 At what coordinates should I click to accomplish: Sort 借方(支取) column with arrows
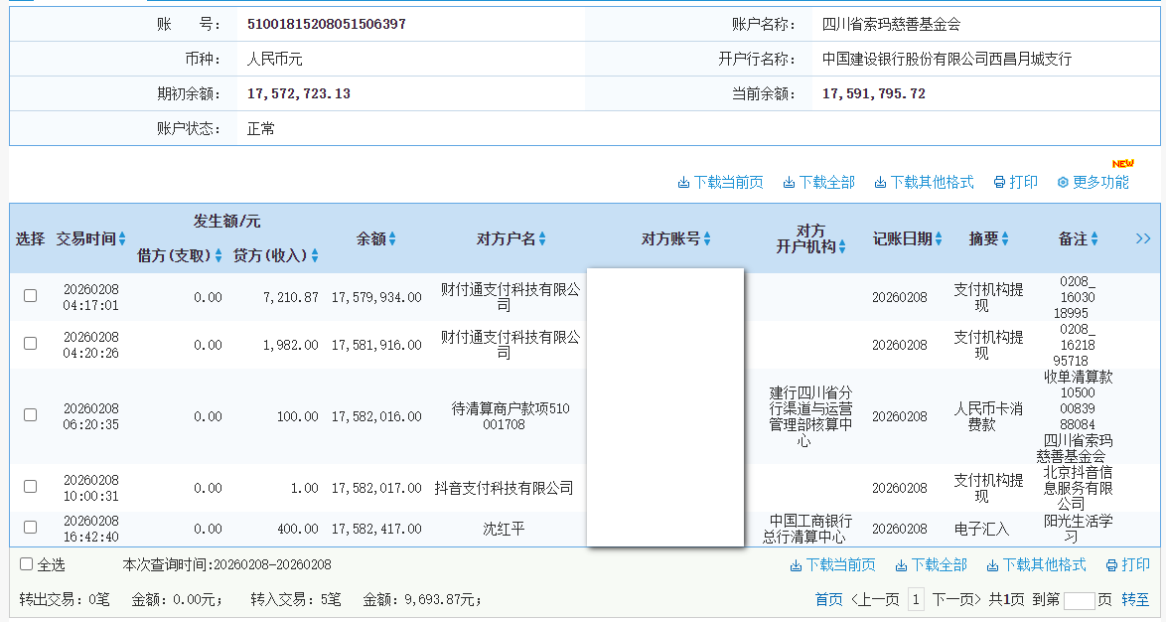click(219, 256)
